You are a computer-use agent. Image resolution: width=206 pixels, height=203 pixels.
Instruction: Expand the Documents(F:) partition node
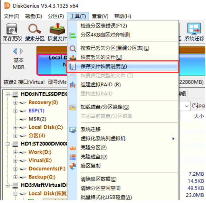(16, 169)
